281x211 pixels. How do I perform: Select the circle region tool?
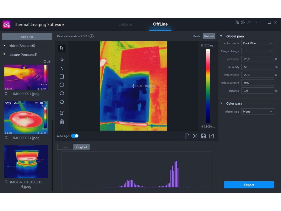[x=62, y=85]
